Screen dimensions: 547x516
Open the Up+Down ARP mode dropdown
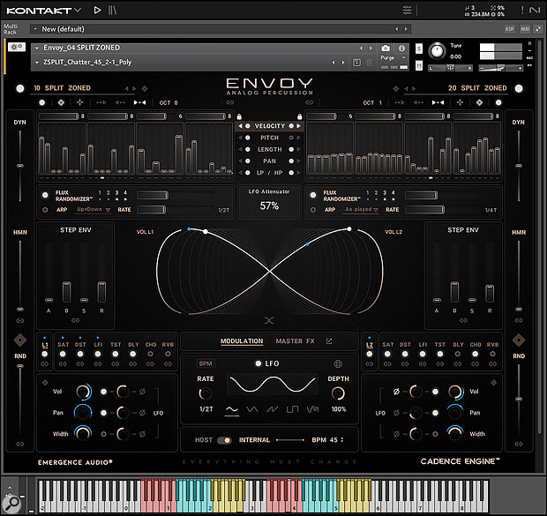click(x=94, y=210)
